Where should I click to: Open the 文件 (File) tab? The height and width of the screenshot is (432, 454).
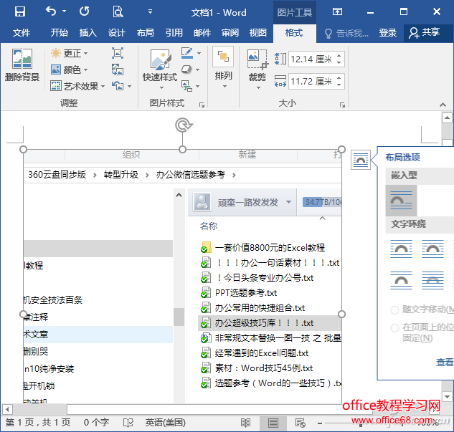tap(22, 33)
